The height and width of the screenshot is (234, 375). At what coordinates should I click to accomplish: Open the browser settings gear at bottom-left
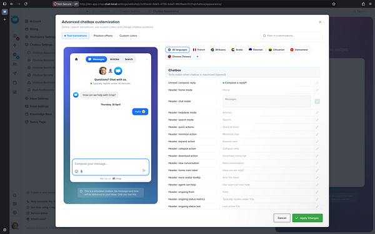coord(4,230)
